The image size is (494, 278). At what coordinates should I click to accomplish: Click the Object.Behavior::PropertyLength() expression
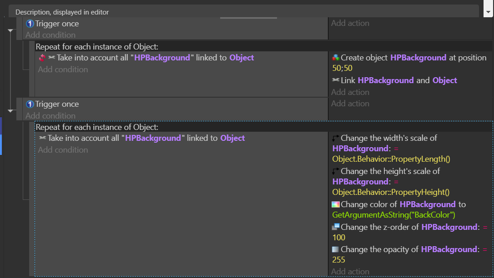[391, 159]
